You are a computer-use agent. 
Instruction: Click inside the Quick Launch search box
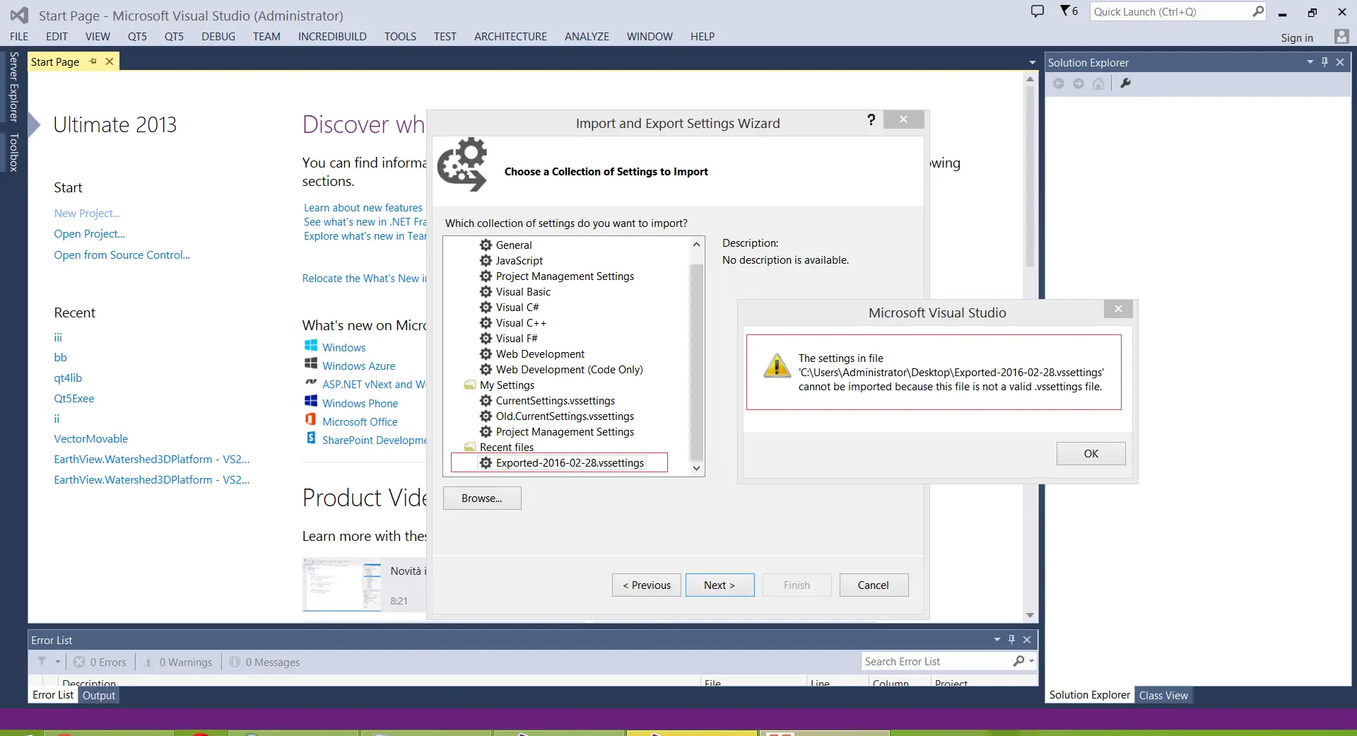(x=1171, y=11)
